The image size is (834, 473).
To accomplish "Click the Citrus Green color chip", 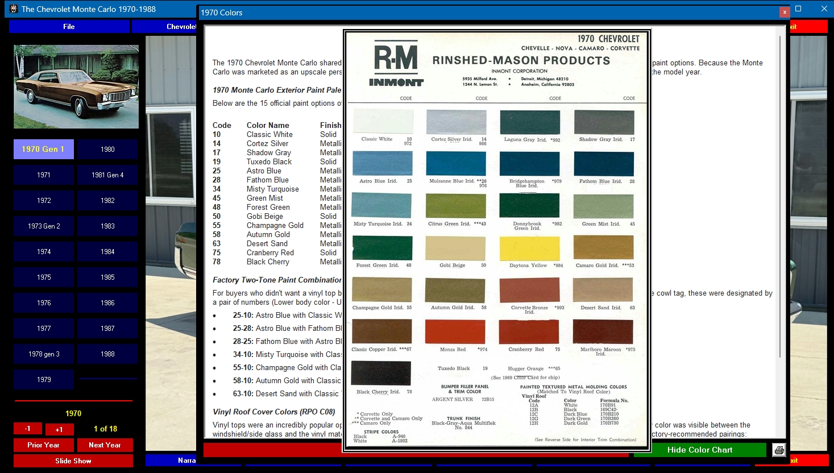I will click(x=456, y=206).
